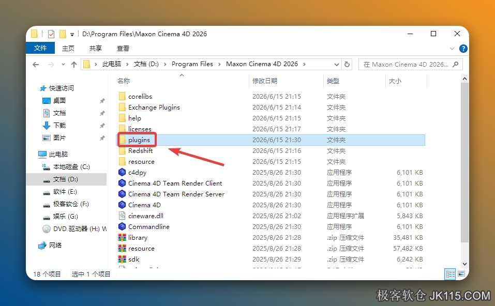Image resolution: width=495 pixels, height=306 pixels.
Task: Click the c4dpy application icon
Action: click(122, 172)
